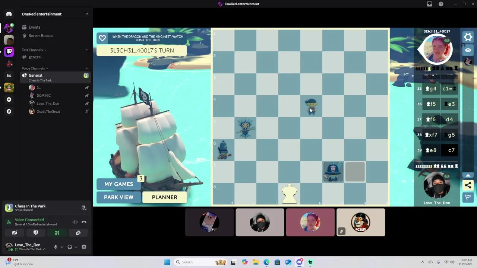Open File Explorer from taskbar
477x268 pixels.
255,262
